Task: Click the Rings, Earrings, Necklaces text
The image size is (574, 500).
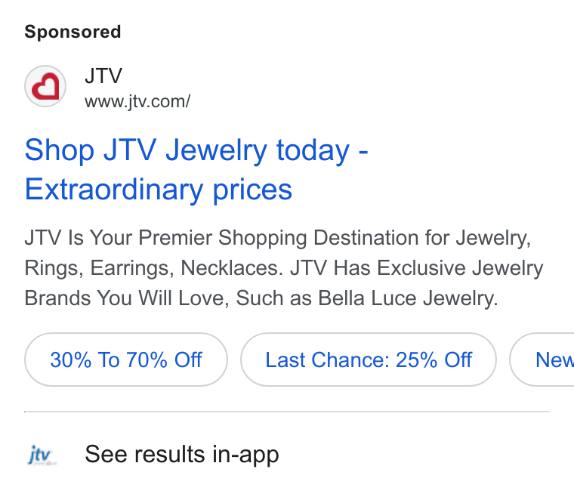Action: coord(154,268)
